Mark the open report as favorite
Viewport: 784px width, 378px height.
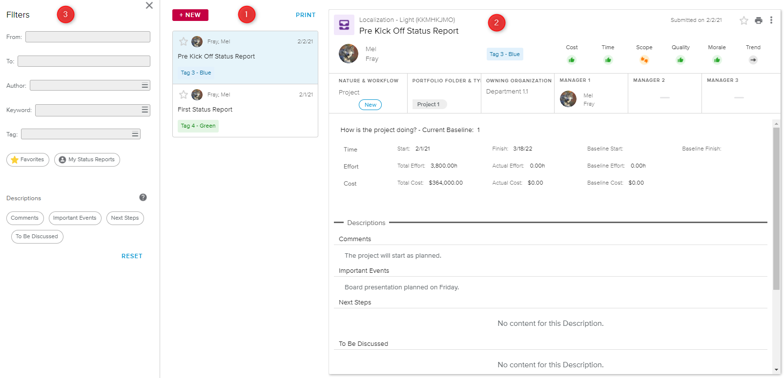[743, 20]
